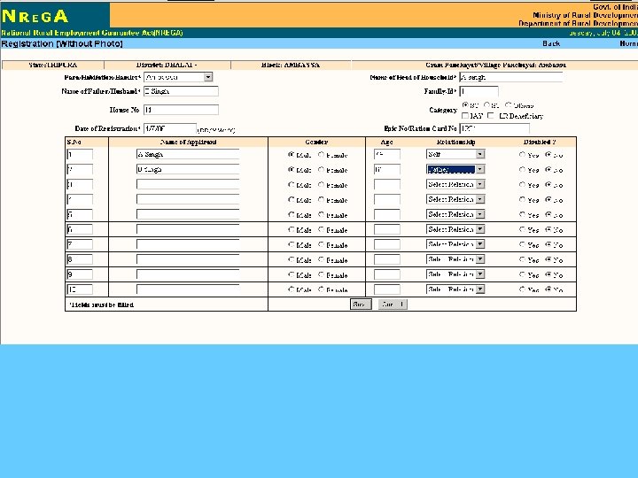The height and width of the screenshot is (478, 638).
Task: Click the S.No field showing 9
Action: (80, 274)
